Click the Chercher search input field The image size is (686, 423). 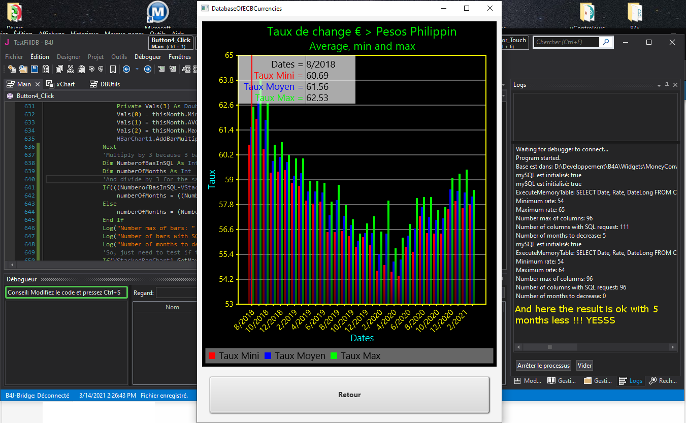[x=566, y=42]
